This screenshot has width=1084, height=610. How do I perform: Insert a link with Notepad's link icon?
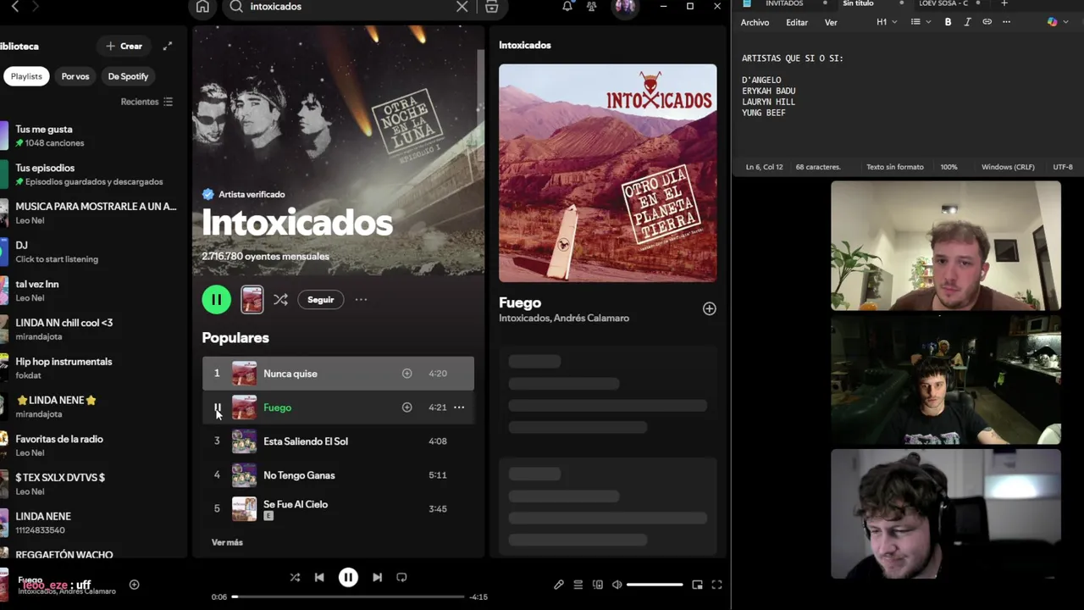point(987,22)
